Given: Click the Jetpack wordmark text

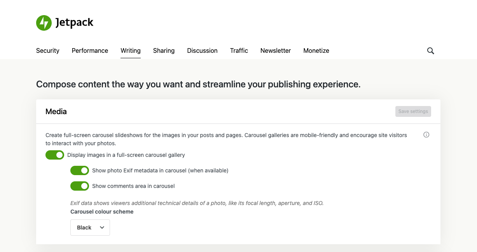Looking at the screenshot, I should tap(74, 23).
